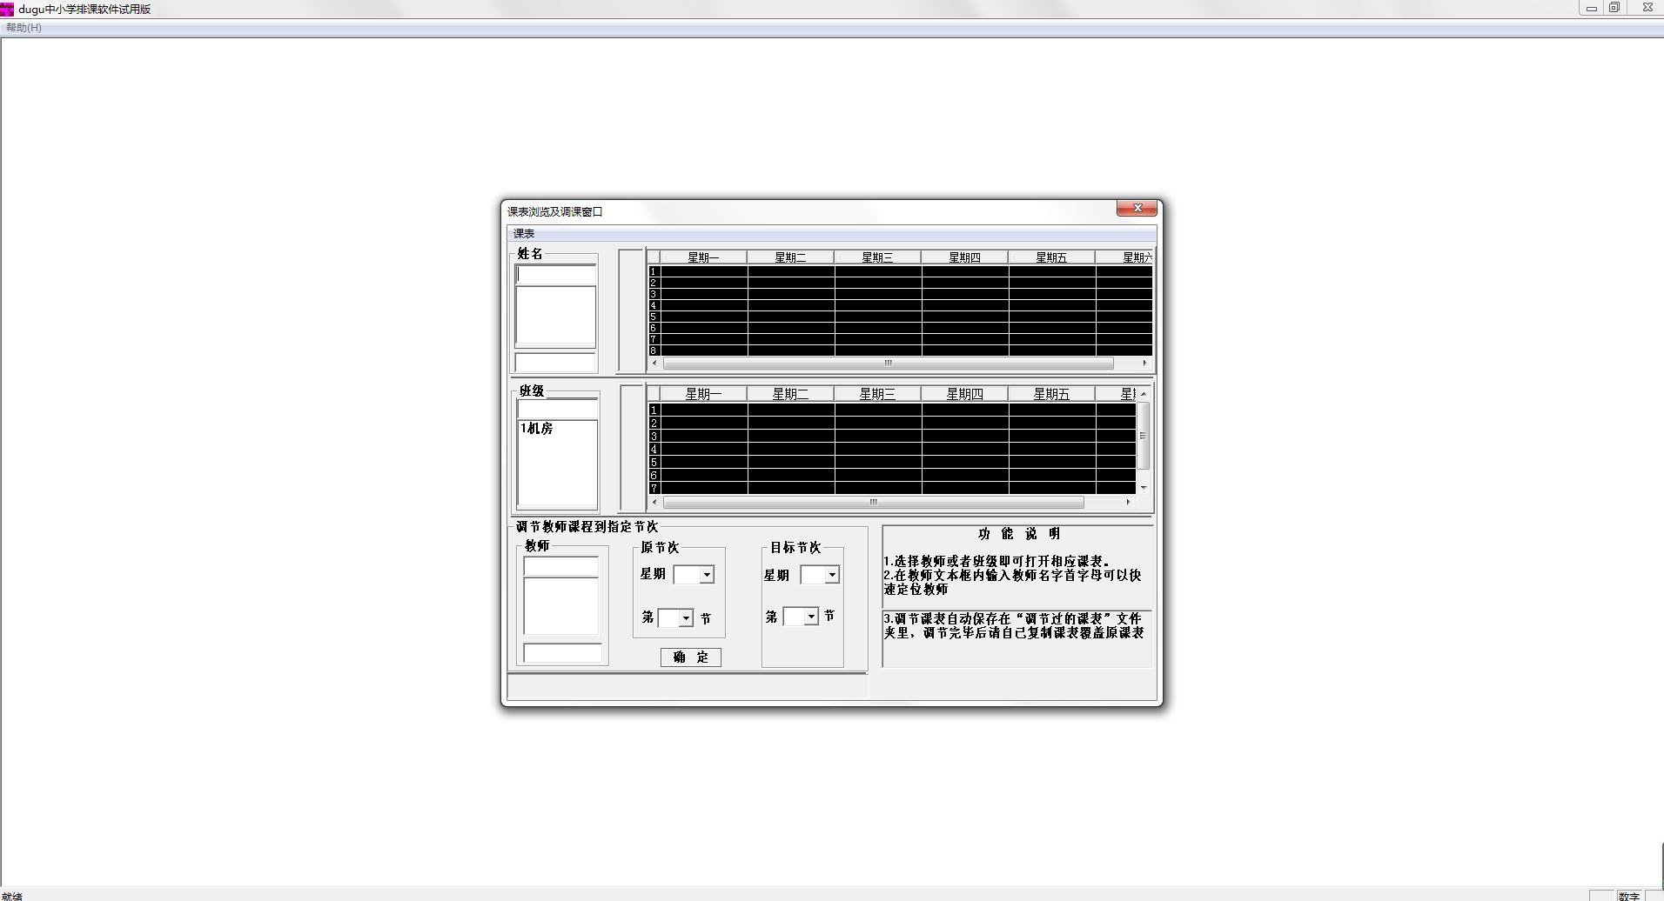Screen dimensions: 1664x901
Task: Click the 姓名 search text box
Action: tap(555, 275)
